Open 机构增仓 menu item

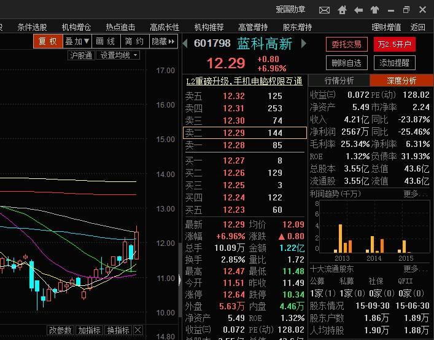[x=76, y=27]
